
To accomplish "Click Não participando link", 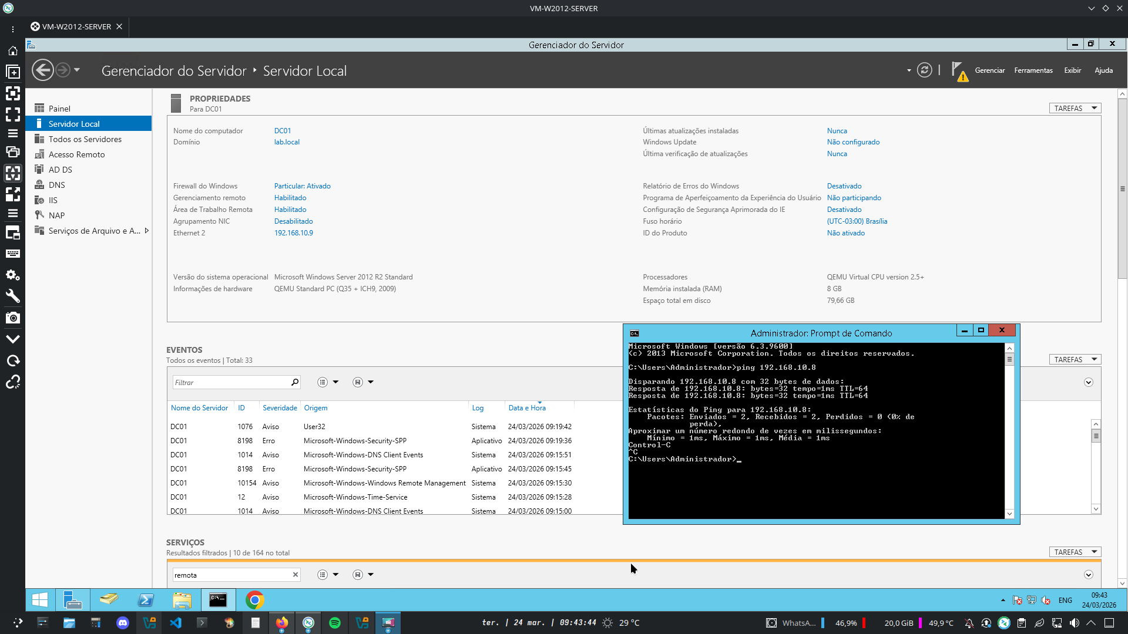I will coord(854,198).
